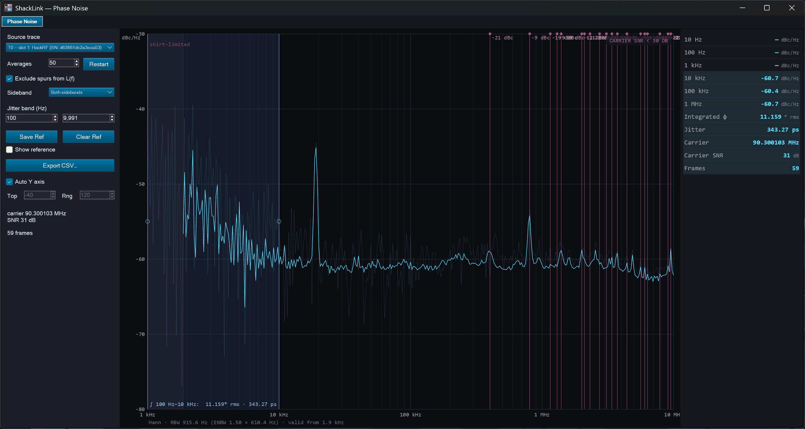Click the Integrated φ value 11.159

[770, 117]
